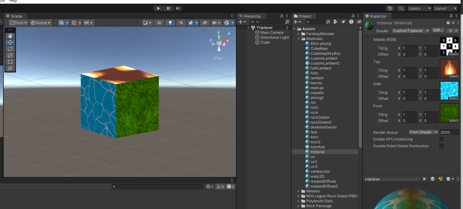Open the Scene camera settings dropdown
Image resolution: width=463 pixels, height=209 pixels.
217,23
